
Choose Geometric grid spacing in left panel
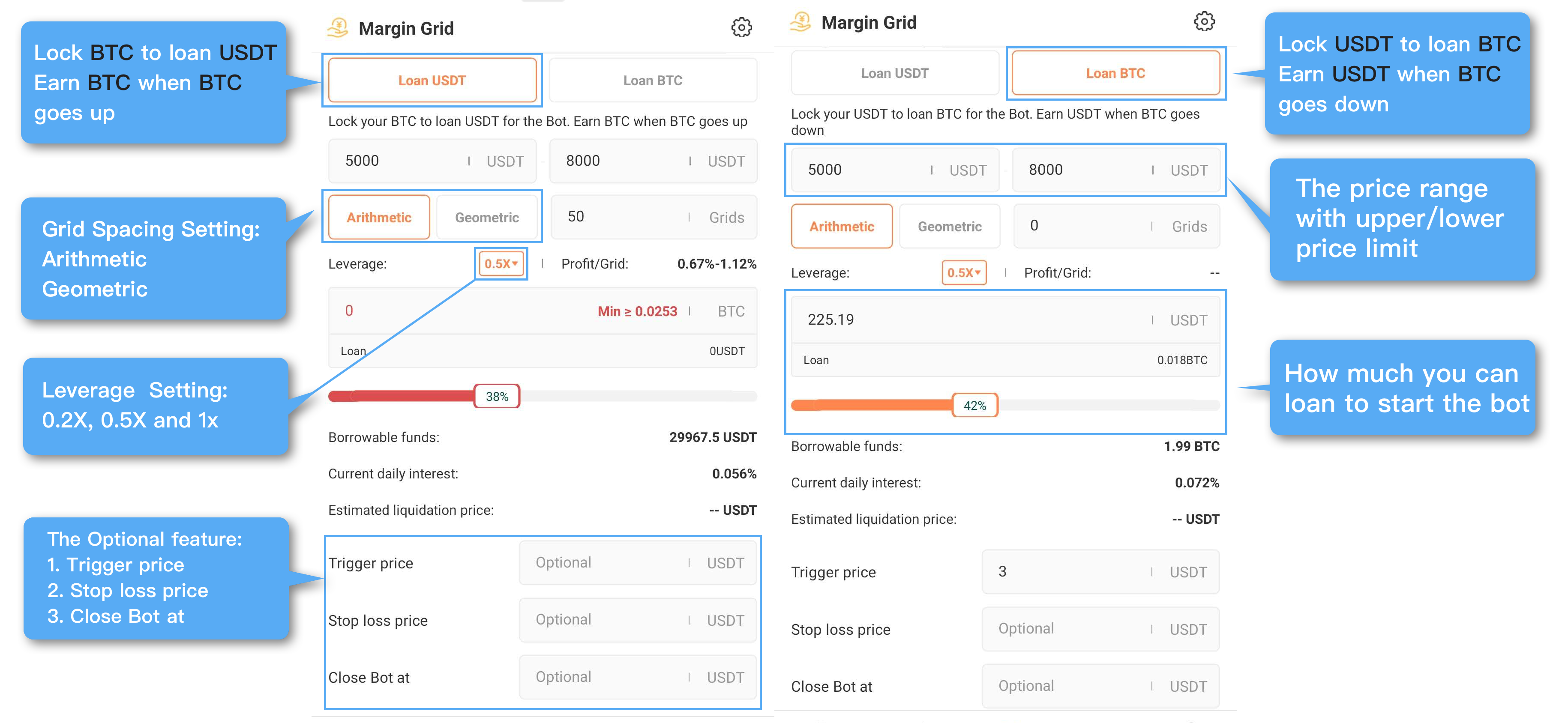[486, 217]
